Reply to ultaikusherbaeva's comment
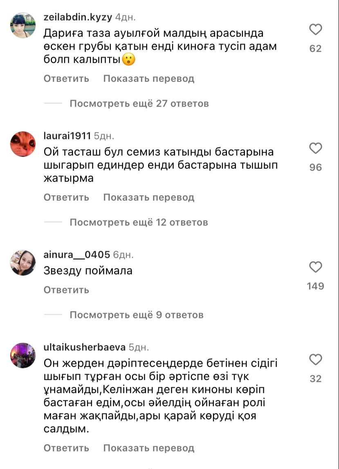Viewport: 339px width, 469px height. (x=66, y=448)
